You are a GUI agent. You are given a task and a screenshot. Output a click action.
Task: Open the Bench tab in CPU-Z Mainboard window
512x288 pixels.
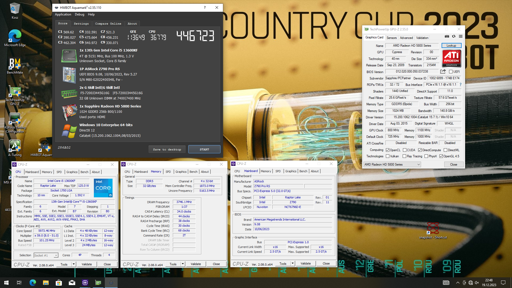(x=303, y=171)
